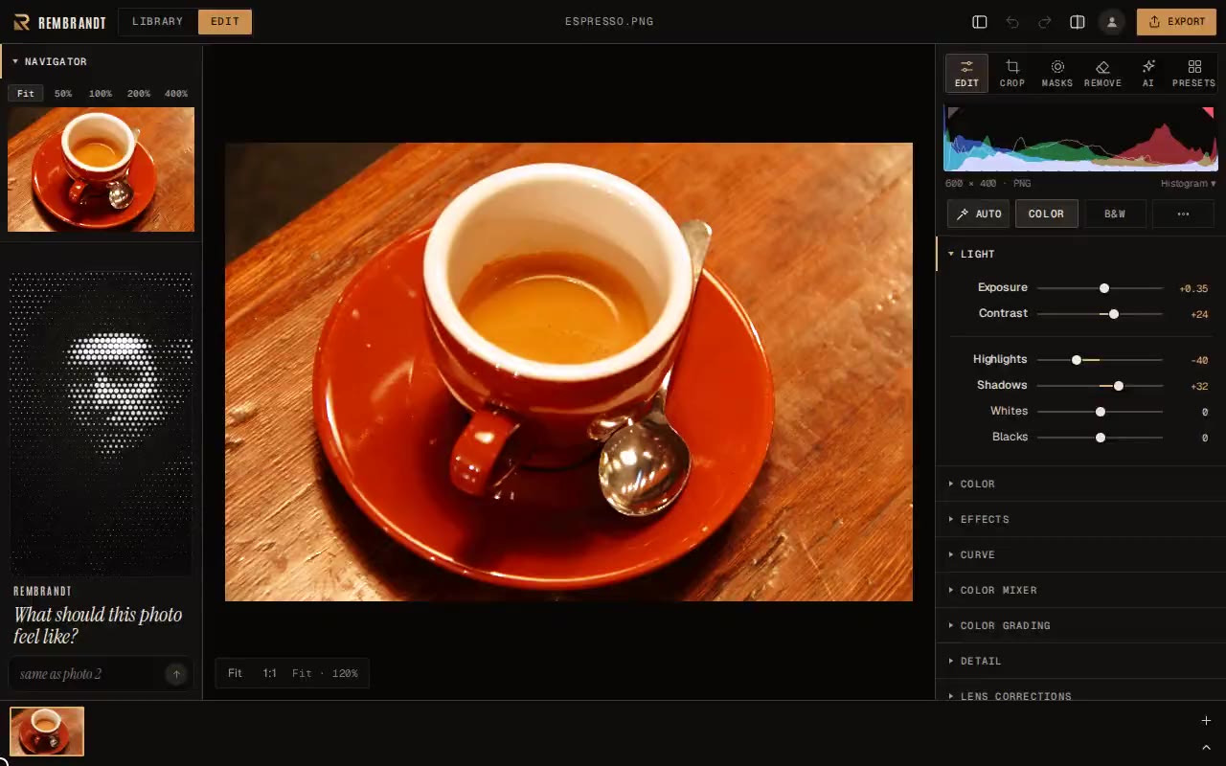Send the prompt with the arrow button
Image resolution: width=1226 pixels, height=766 pixels.
(176, 674)
